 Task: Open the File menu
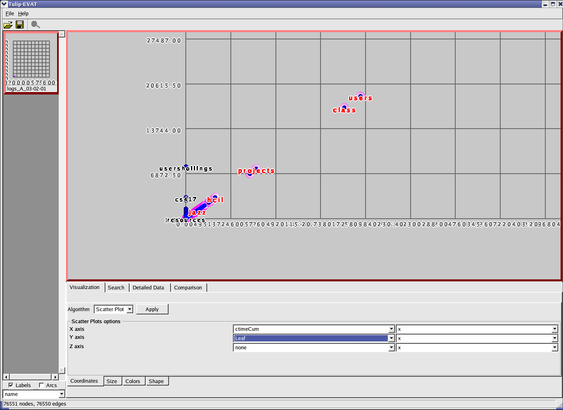point(10,13)
